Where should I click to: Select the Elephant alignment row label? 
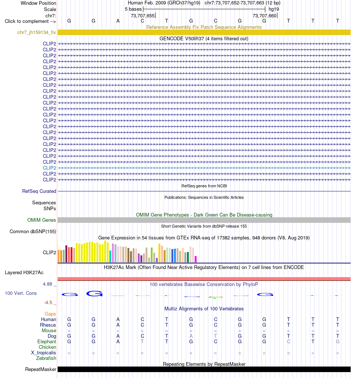[47, 341]
